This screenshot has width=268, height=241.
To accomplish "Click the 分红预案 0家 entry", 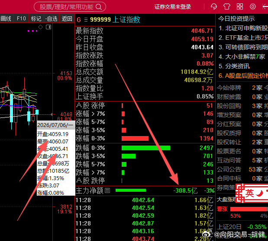I will (x=239, y=124).
